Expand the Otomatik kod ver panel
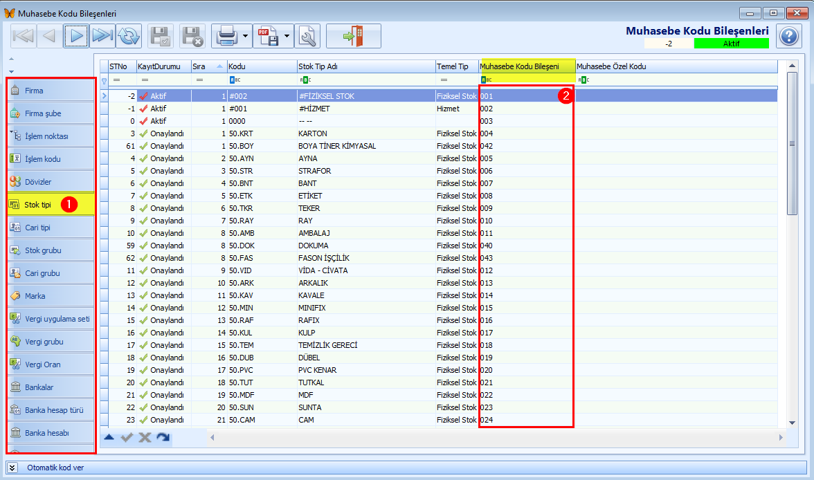This screenshot has height=480, width=814. click(12, 468)
